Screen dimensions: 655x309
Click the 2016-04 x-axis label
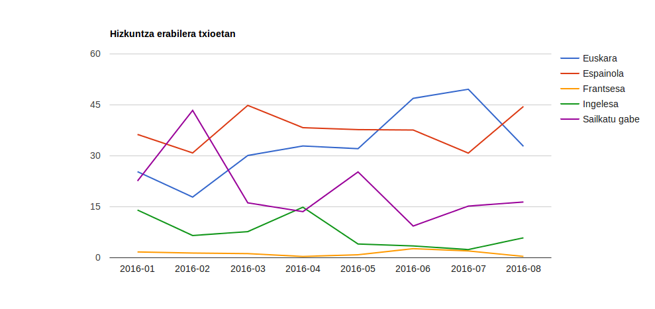(303, 269)
